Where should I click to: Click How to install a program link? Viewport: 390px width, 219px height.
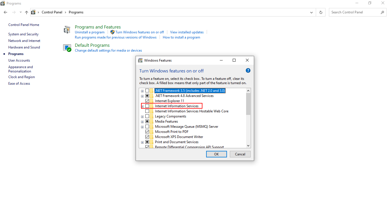[181, 37]
